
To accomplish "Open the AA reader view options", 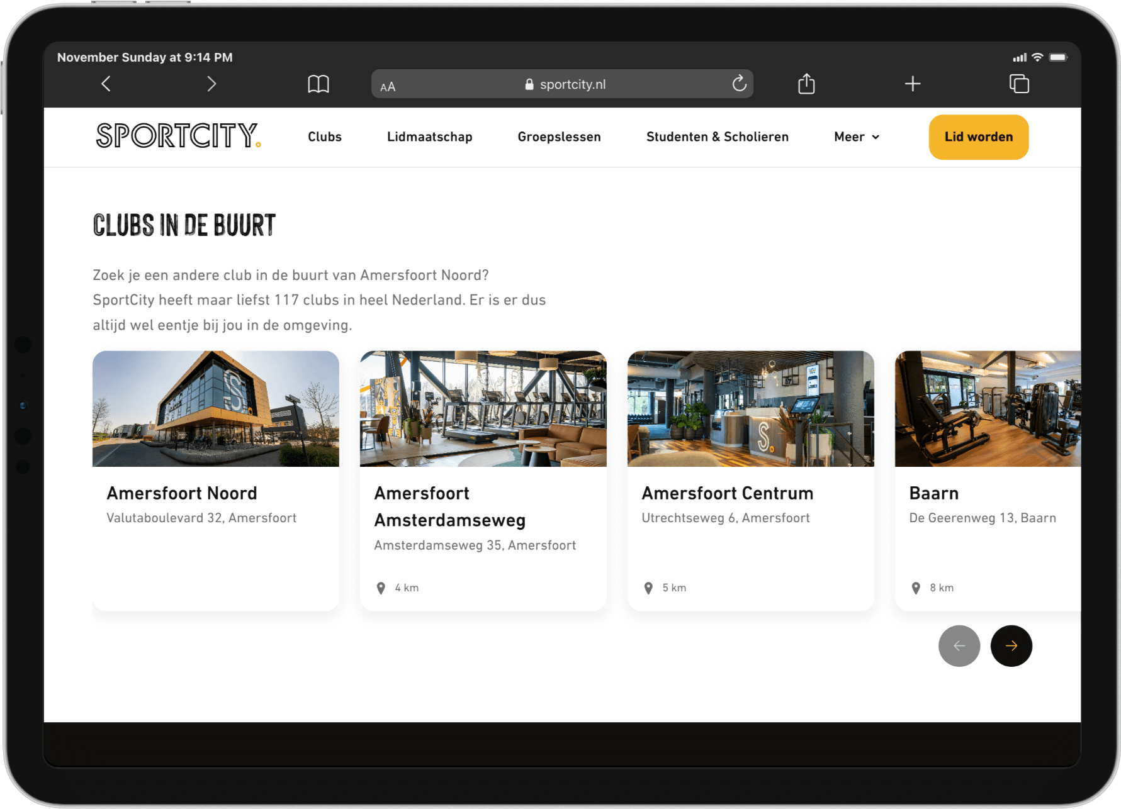I will (388, 87).
